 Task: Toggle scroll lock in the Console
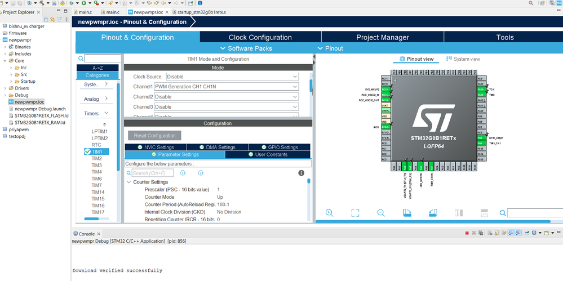[x=496, y=233]
